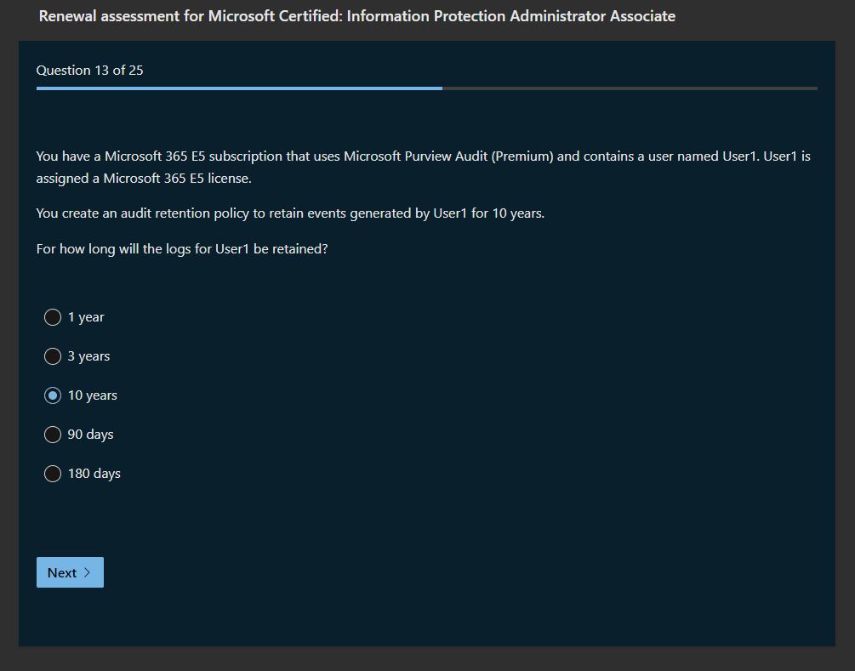Choose the '3 years' radio button circle
855x671 pixels.
tap(53, 356)
